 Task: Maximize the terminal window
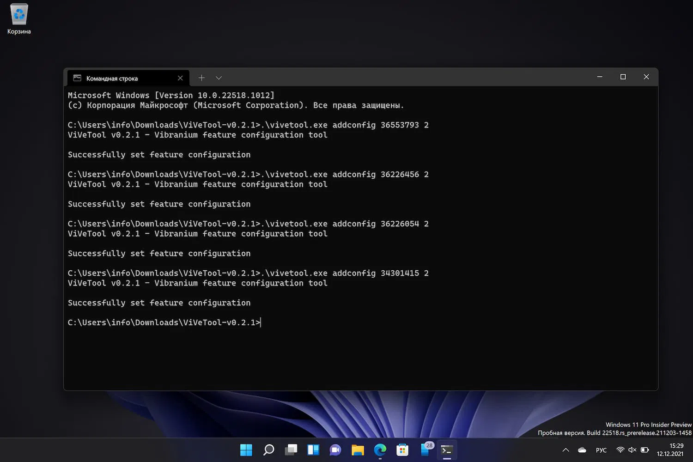click(x=623, y=77)
